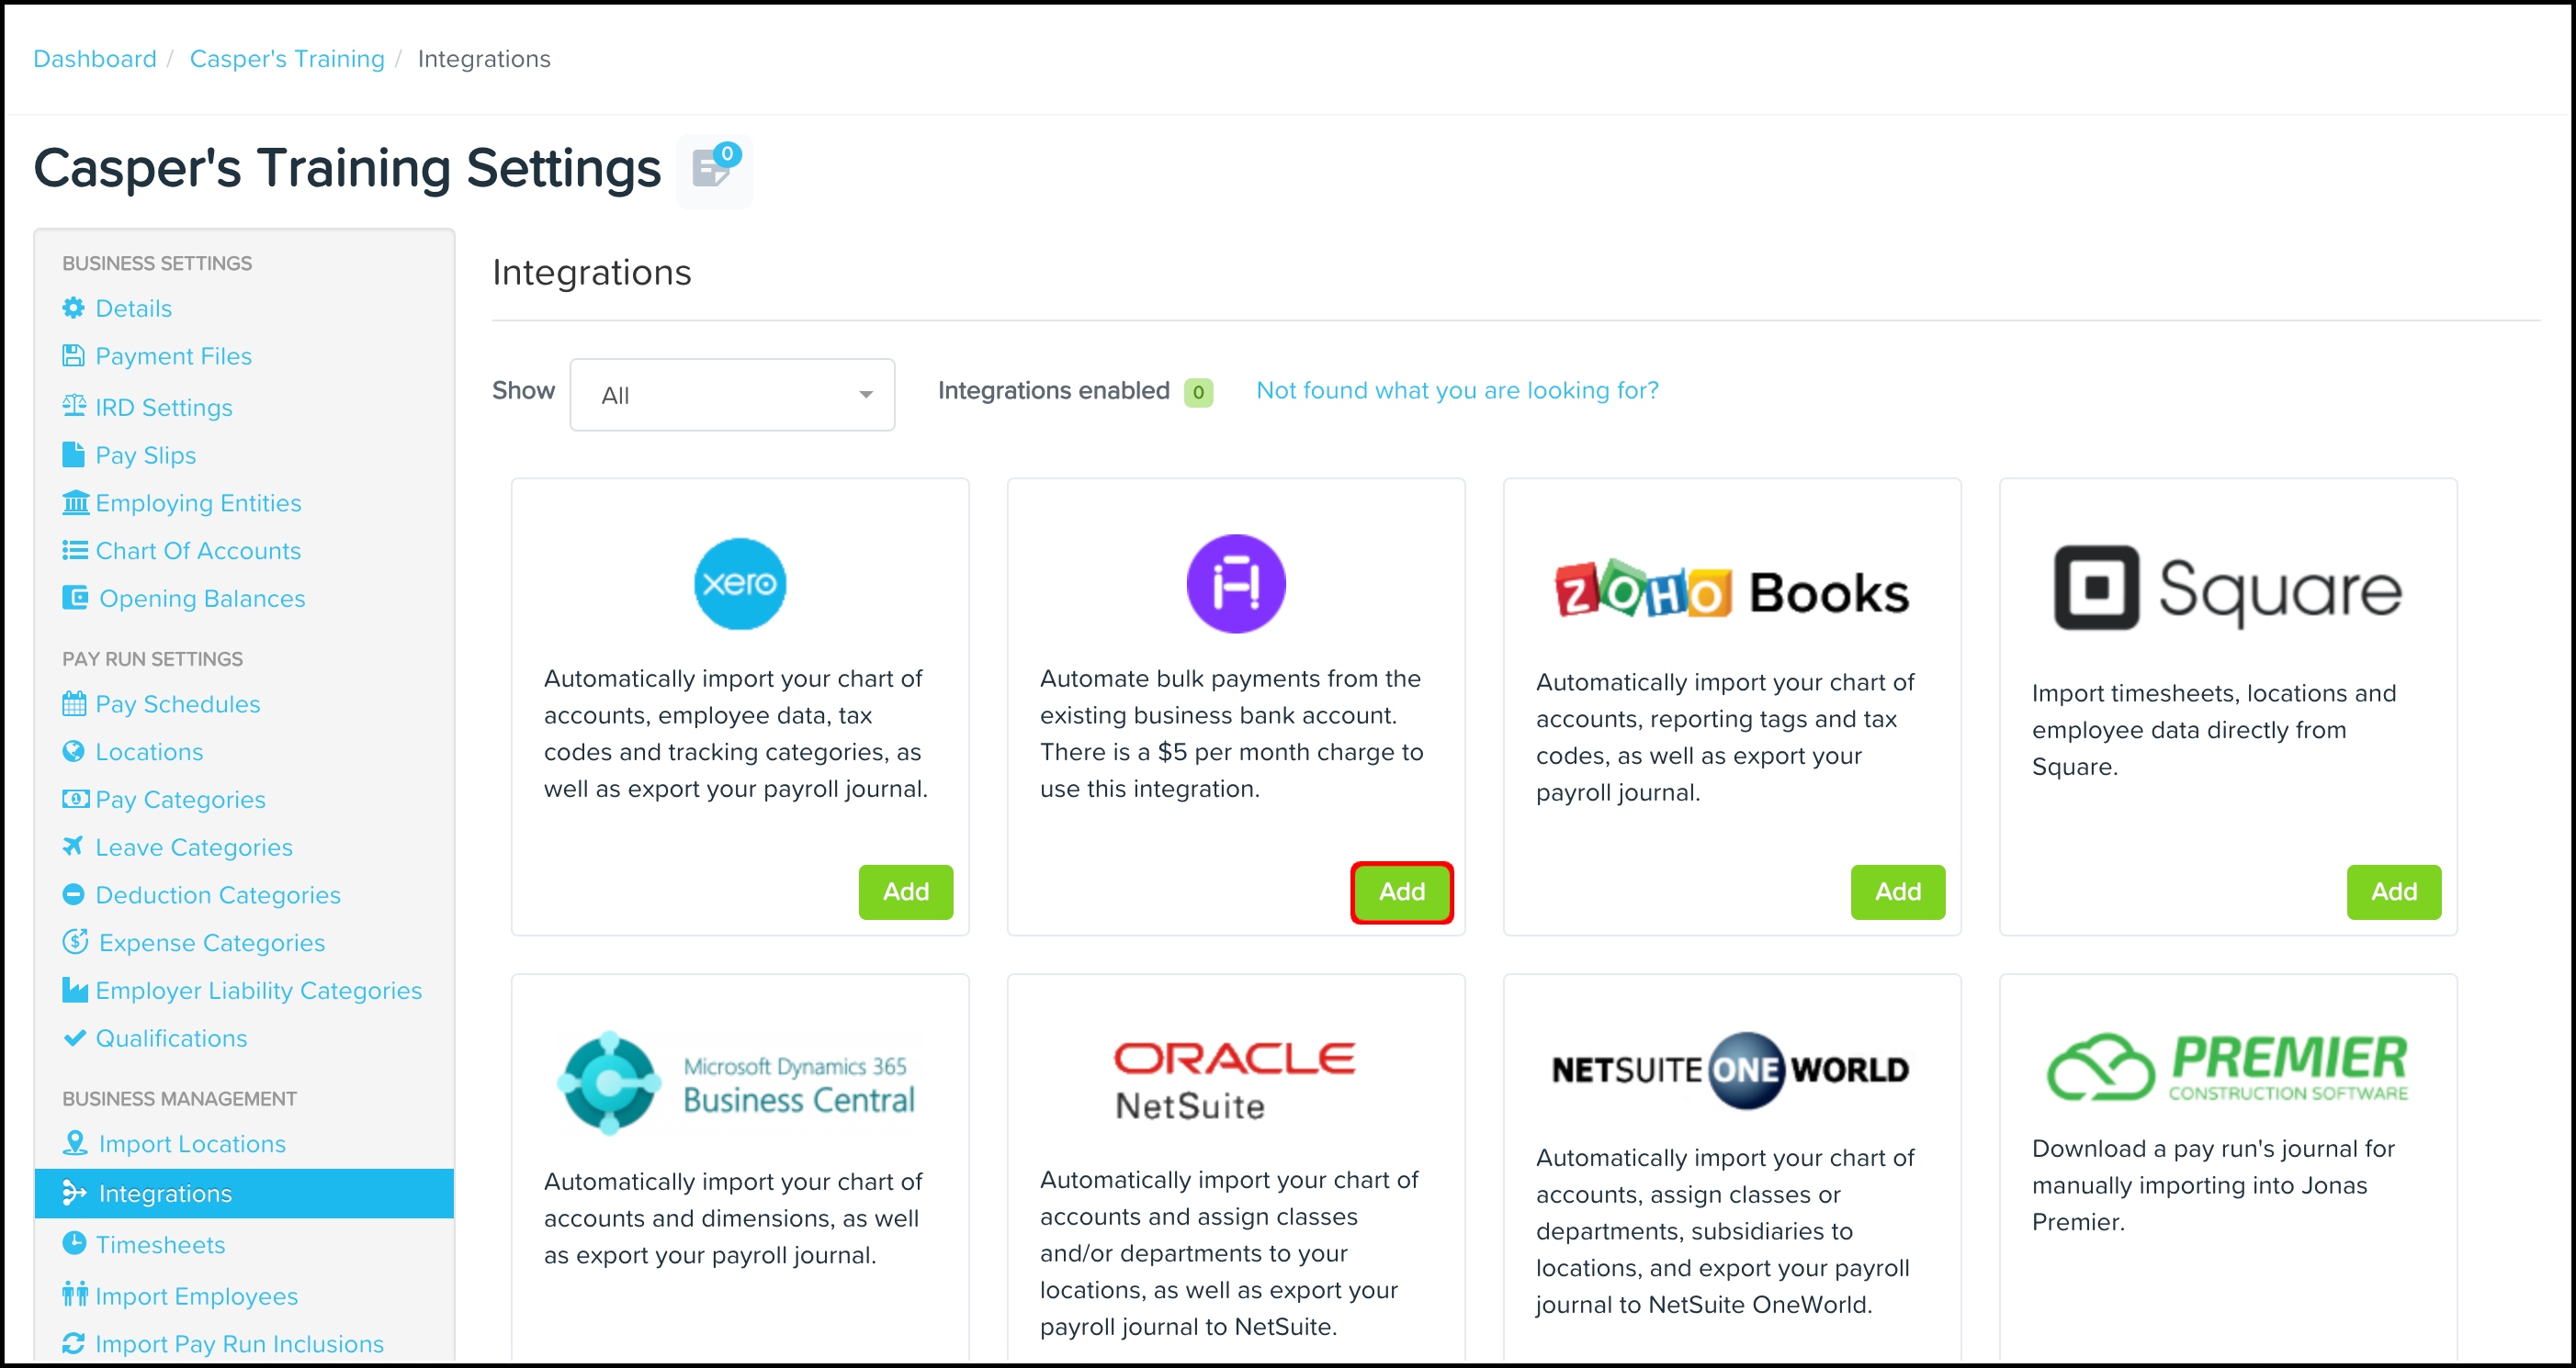Go to Chart Of Accounts settings

(197, 551)
